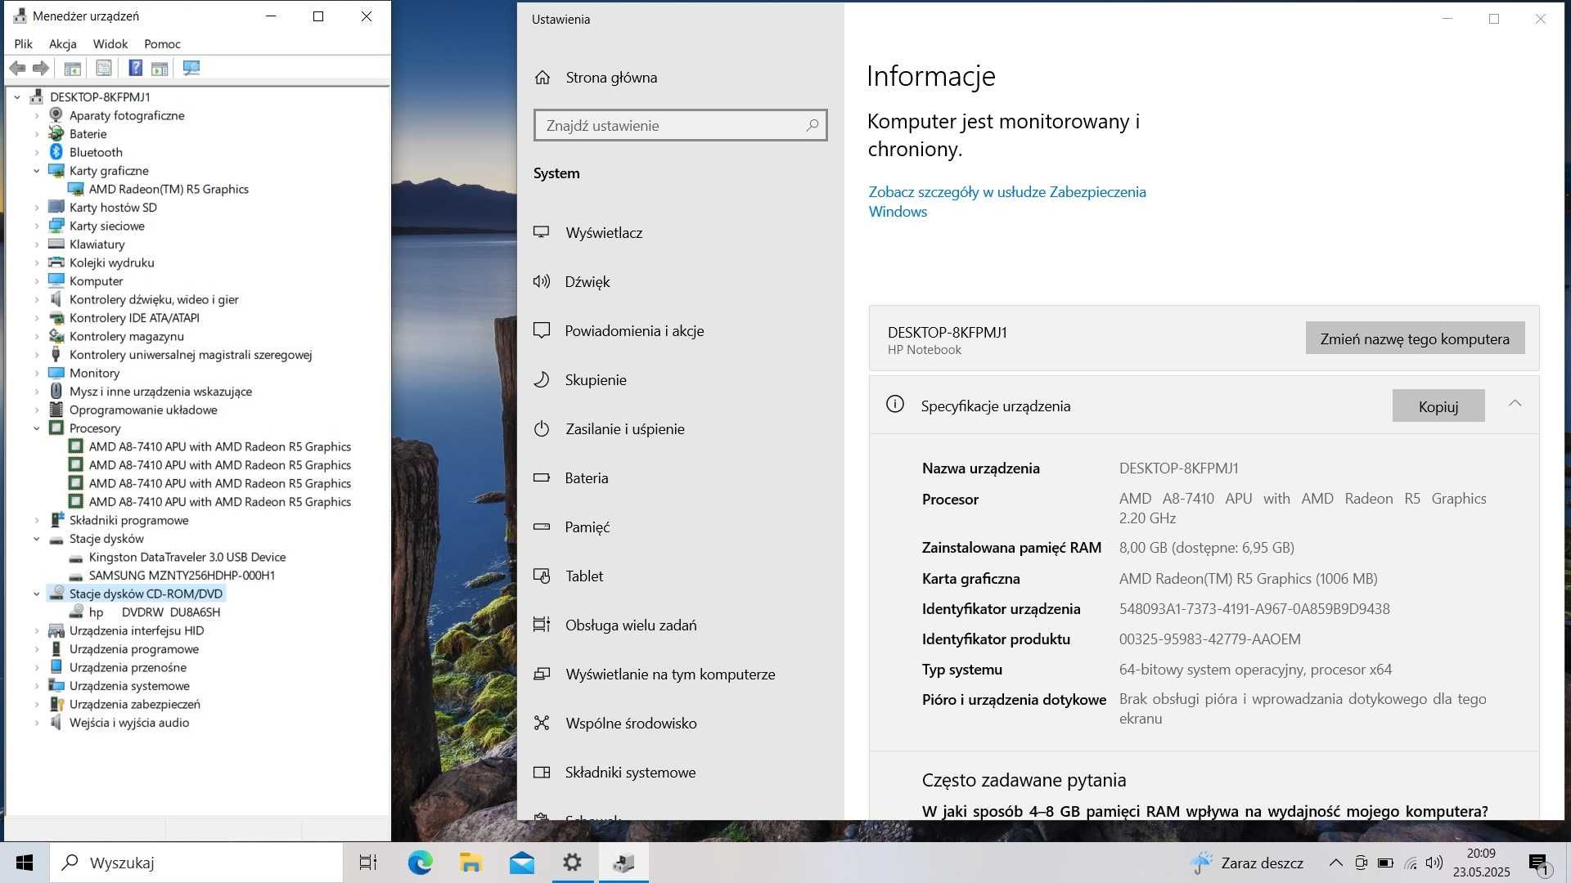The image size is (1571, 883).
Task: Collapse the Procesory node
Action: click(x=36, y=428)
